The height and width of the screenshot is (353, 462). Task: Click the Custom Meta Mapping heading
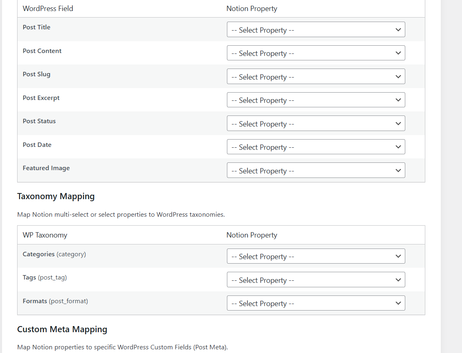[62, 329]
